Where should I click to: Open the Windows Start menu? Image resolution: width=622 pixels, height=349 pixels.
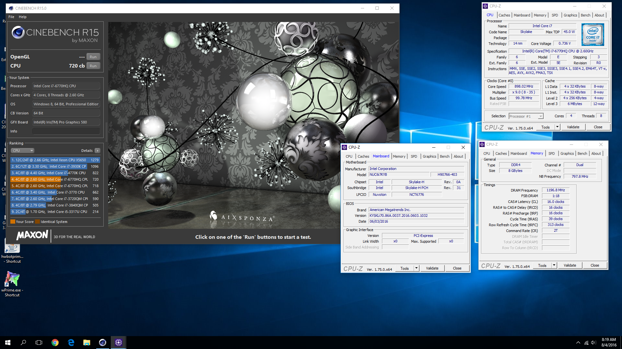click(x=8, y=343)
